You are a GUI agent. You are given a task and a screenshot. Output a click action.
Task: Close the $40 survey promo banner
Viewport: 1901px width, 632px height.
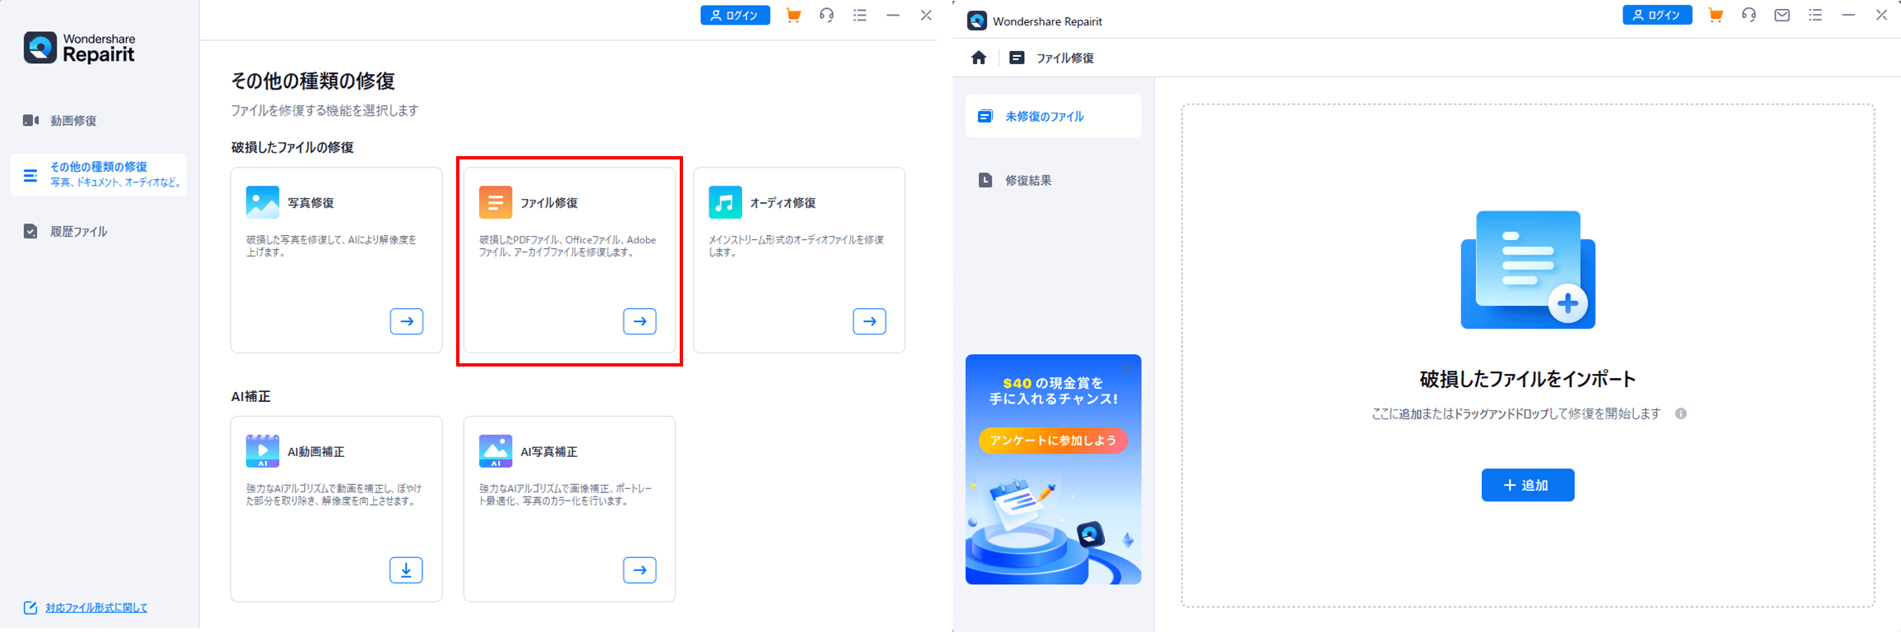(x=1127, y=369)
